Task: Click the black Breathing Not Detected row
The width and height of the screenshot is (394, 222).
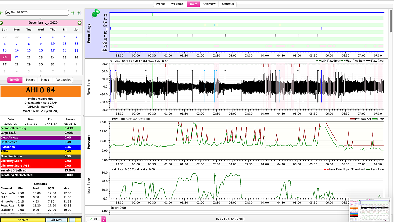Action: (x=40, y=175)
